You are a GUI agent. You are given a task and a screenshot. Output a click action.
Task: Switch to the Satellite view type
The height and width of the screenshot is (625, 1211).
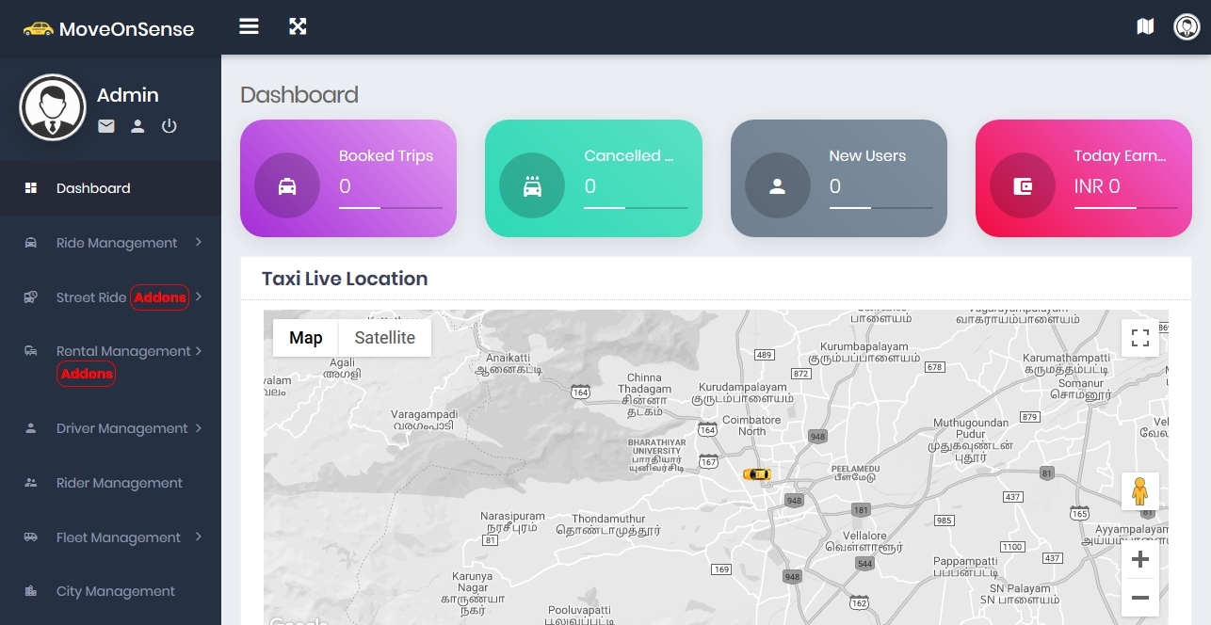point(385,338)
